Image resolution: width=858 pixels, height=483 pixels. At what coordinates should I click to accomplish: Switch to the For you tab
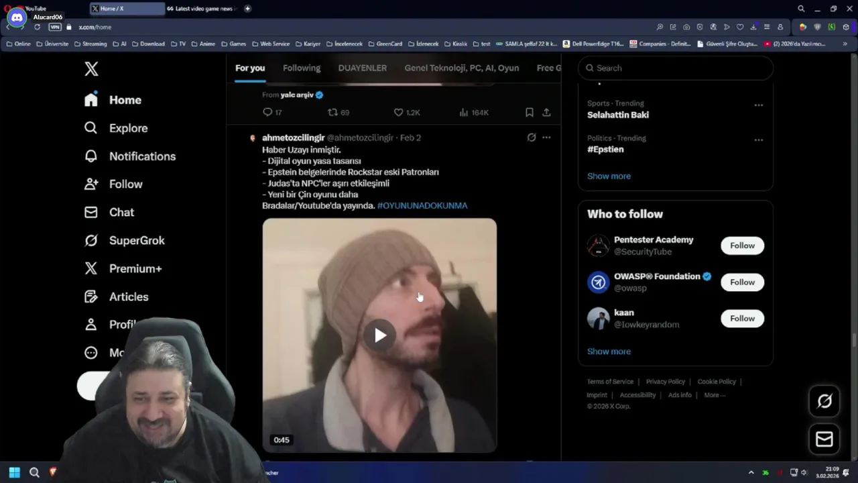click(x=250, y=68)
